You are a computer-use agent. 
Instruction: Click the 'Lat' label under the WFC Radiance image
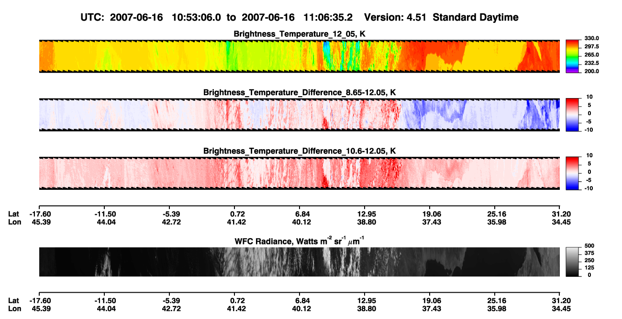14,300
